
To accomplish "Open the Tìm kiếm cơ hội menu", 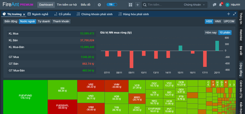I will 67,5.
